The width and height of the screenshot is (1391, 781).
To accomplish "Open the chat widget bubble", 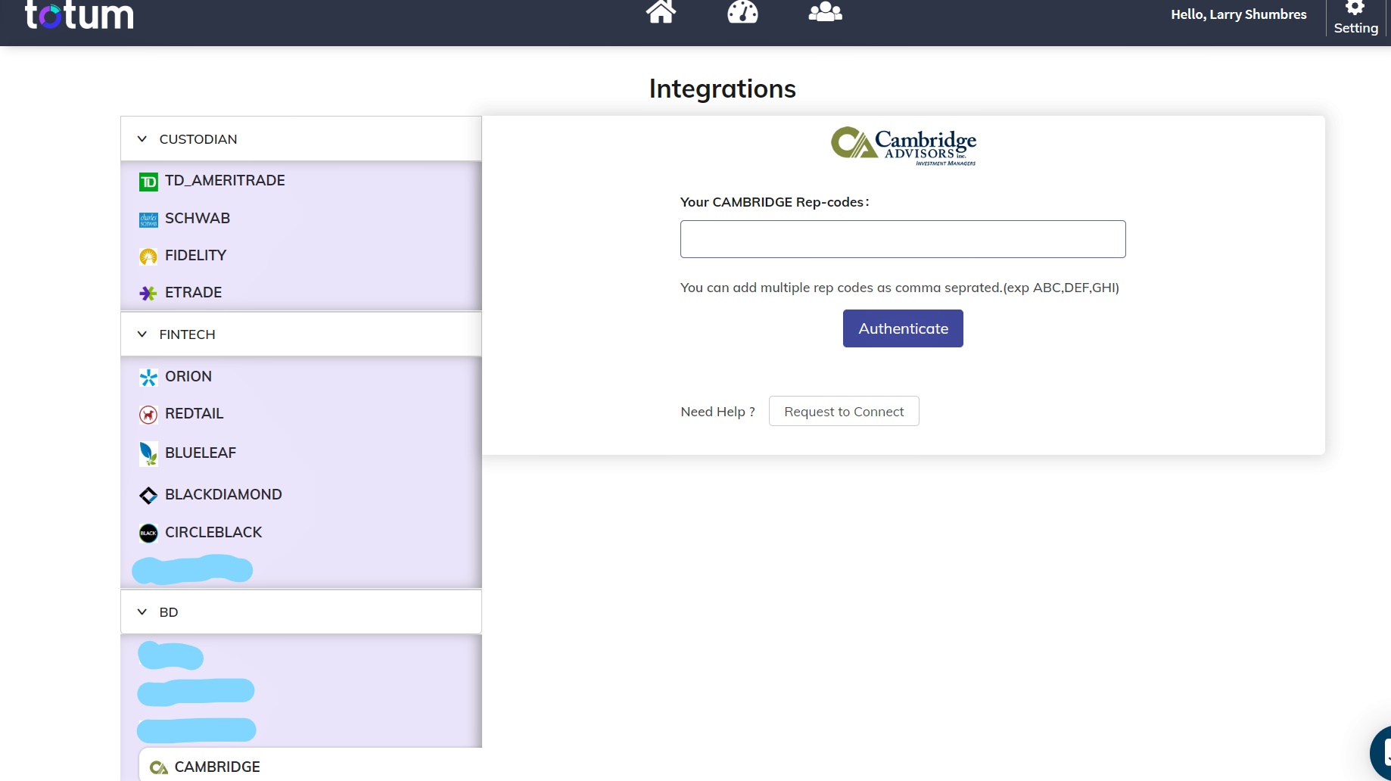I will tap(1381, 753).
